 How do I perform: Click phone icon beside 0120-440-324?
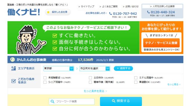pos(149,12)
